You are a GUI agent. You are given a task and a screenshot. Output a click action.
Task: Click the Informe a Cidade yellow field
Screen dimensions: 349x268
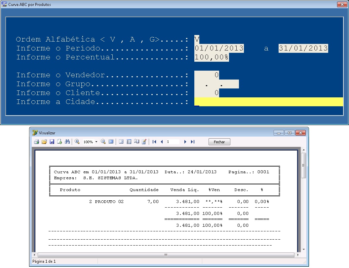[268, 102]
